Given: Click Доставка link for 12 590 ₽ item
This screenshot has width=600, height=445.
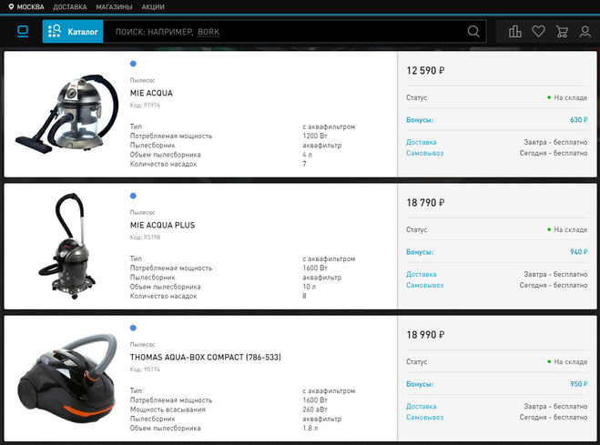Looking at the screenshot, I should 421,142.
